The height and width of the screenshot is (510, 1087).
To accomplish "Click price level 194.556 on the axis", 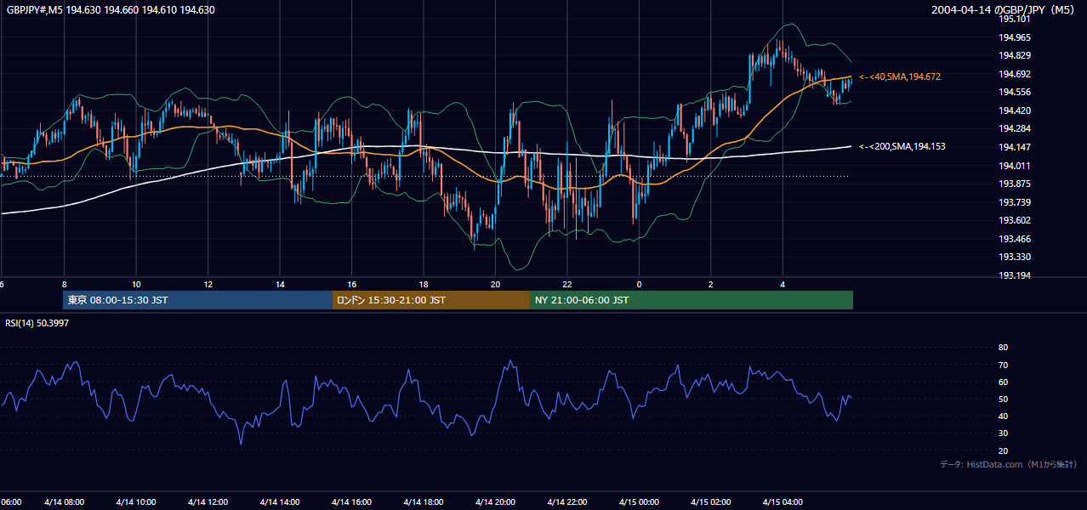I will pyautogui.click(x=1014, y=92).
